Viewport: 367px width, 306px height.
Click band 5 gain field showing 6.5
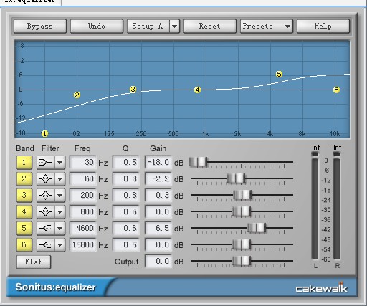point(158,228)
